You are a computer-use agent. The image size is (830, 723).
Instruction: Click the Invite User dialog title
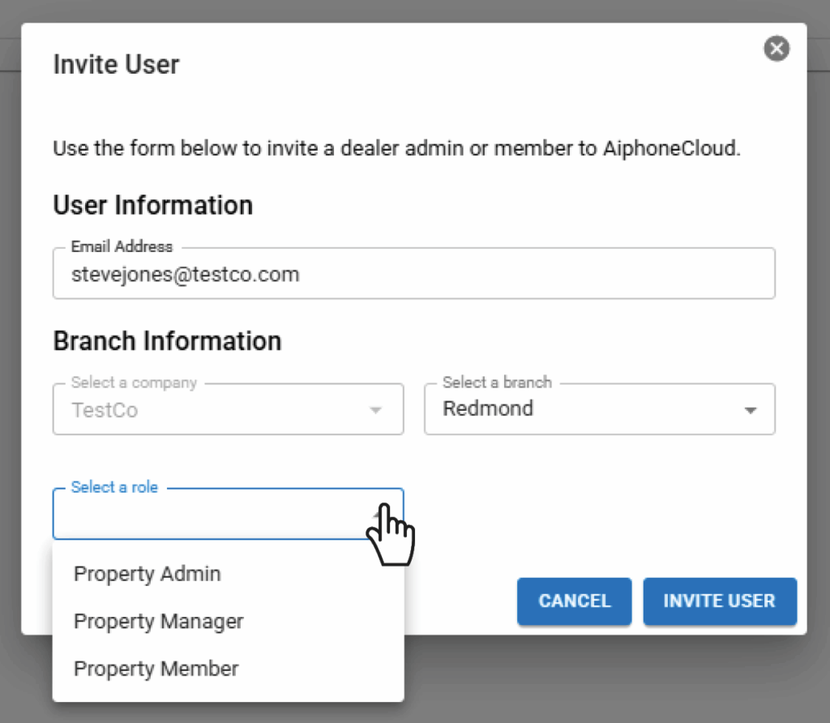pyautogui.click(x=116, y=64)
